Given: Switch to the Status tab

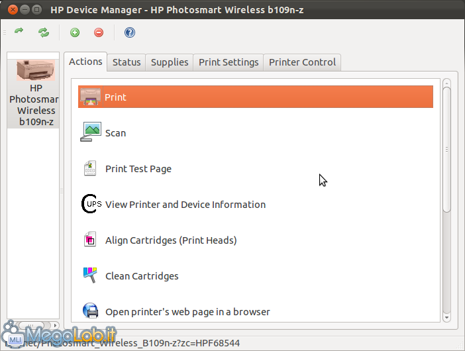Looking at the screenshot, I should click(x=127, y=62).
